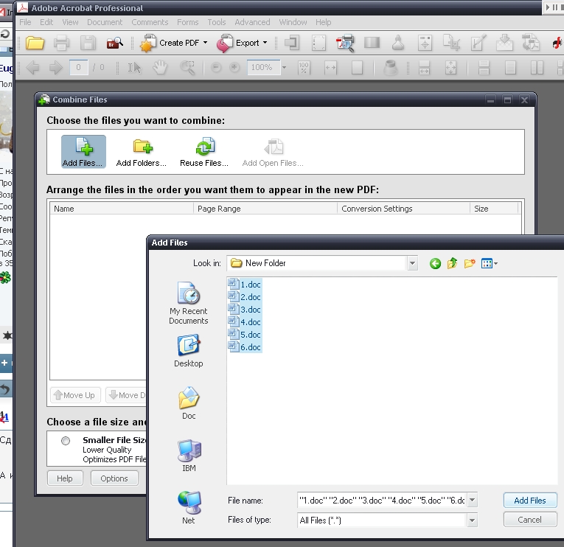Click the Name column header

tap(122, 209)
